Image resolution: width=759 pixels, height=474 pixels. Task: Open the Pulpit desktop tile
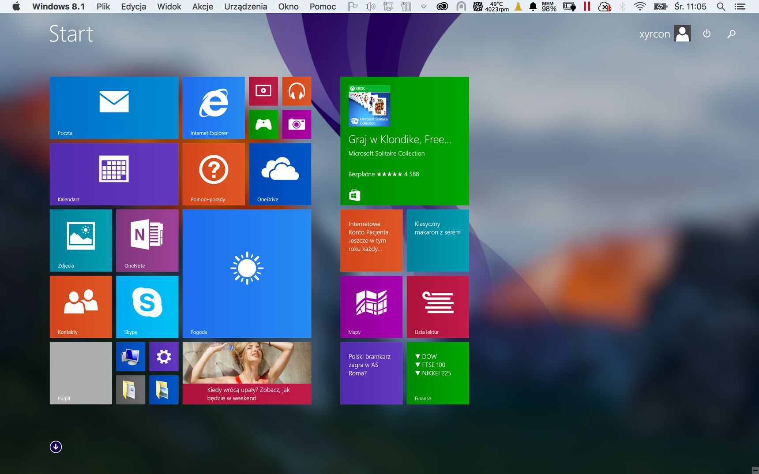click(81, 373)
